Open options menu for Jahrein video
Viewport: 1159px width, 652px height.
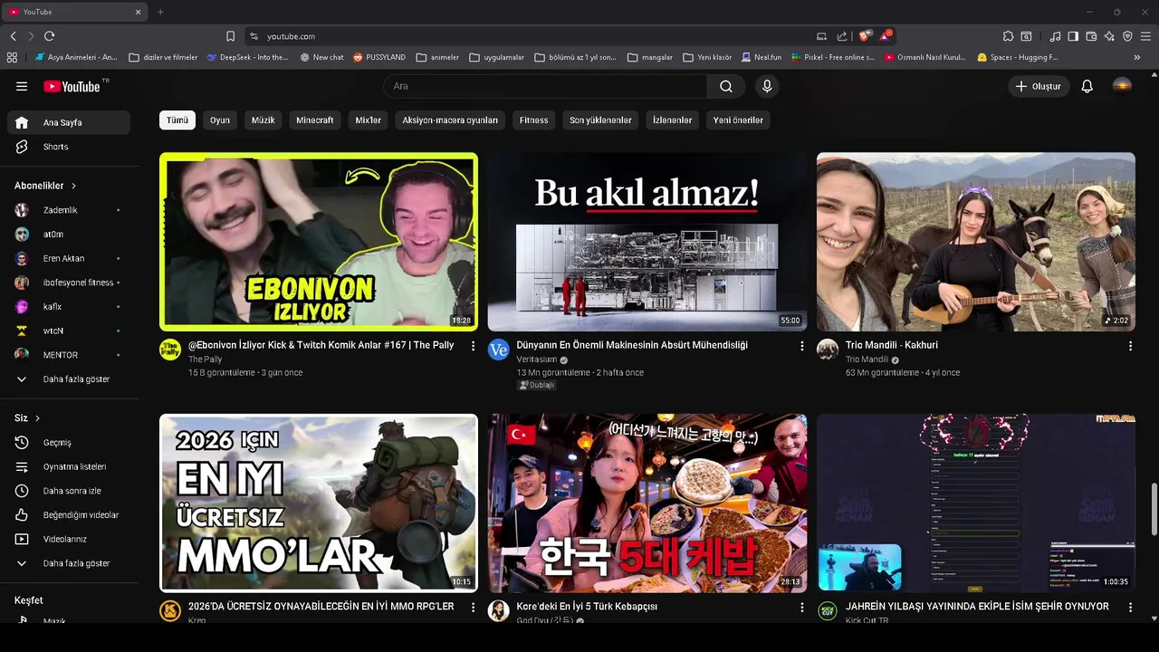click(1130, 608)
